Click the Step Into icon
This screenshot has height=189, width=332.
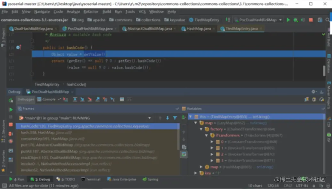82,99
